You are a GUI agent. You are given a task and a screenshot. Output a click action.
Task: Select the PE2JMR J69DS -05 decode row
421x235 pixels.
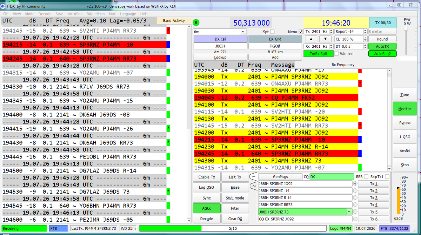84,220
